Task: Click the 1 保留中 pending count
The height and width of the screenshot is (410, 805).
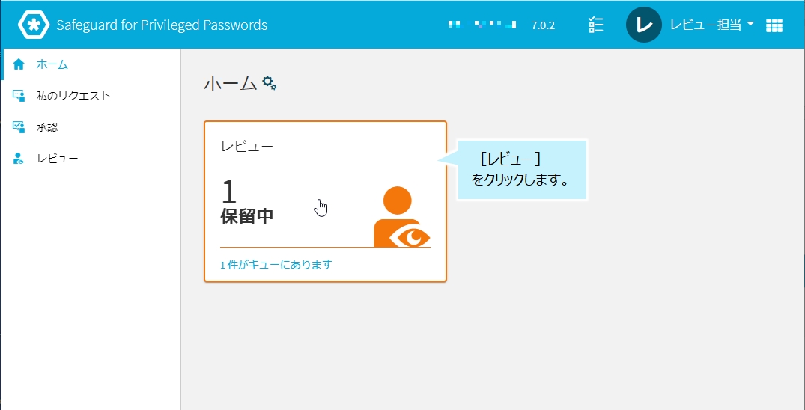Action: click(247, 204)
